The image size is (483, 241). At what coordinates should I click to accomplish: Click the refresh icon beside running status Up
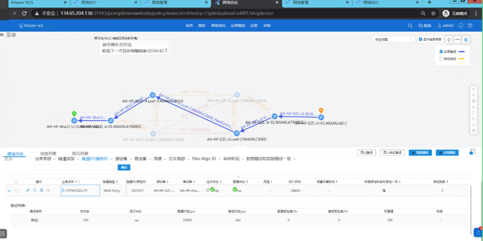pyautogui.click(x=207, y=190)
